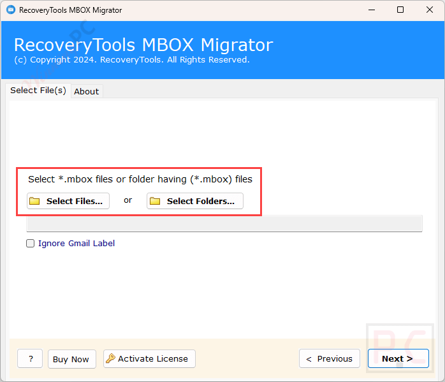Open the Select File(s) tab
This screenshot has height=382, width=445.
(38, 91)
